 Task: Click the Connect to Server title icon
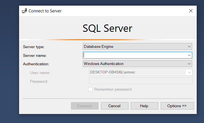point(24,11)
